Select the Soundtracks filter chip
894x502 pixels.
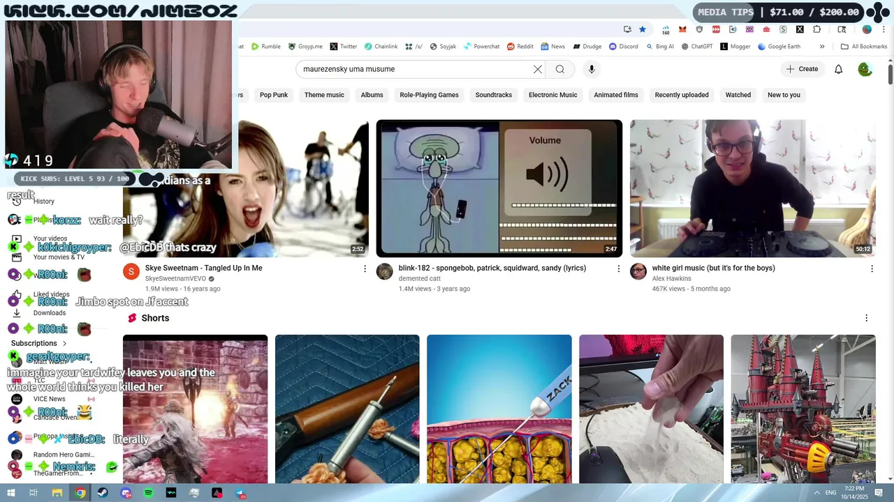click(494, 95)
